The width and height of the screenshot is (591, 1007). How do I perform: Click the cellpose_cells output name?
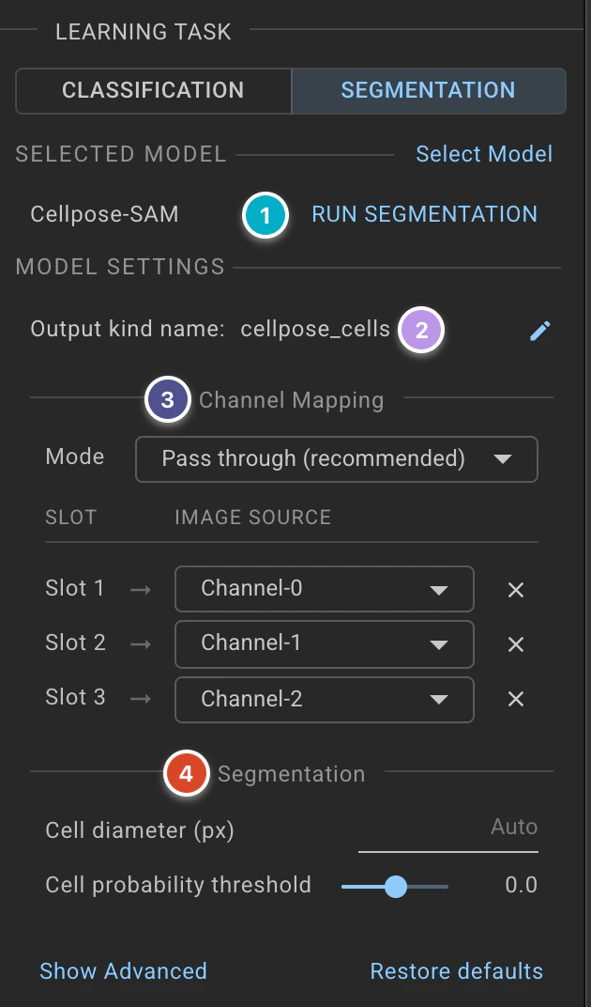pyautogui.click(x=315, y=330)
